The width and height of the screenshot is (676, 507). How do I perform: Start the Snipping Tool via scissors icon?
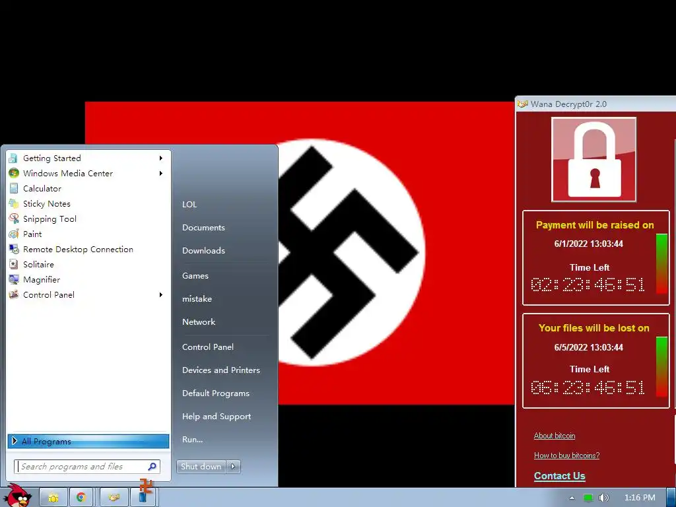(x=13, y=219)
